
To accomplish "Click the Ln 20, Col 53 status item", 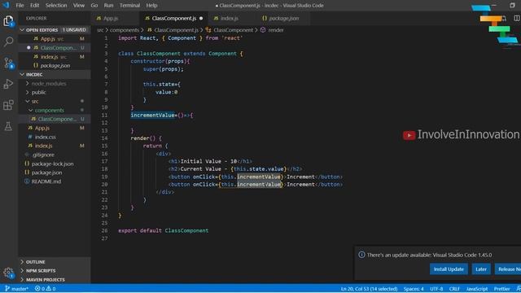I will click(369, 289).
